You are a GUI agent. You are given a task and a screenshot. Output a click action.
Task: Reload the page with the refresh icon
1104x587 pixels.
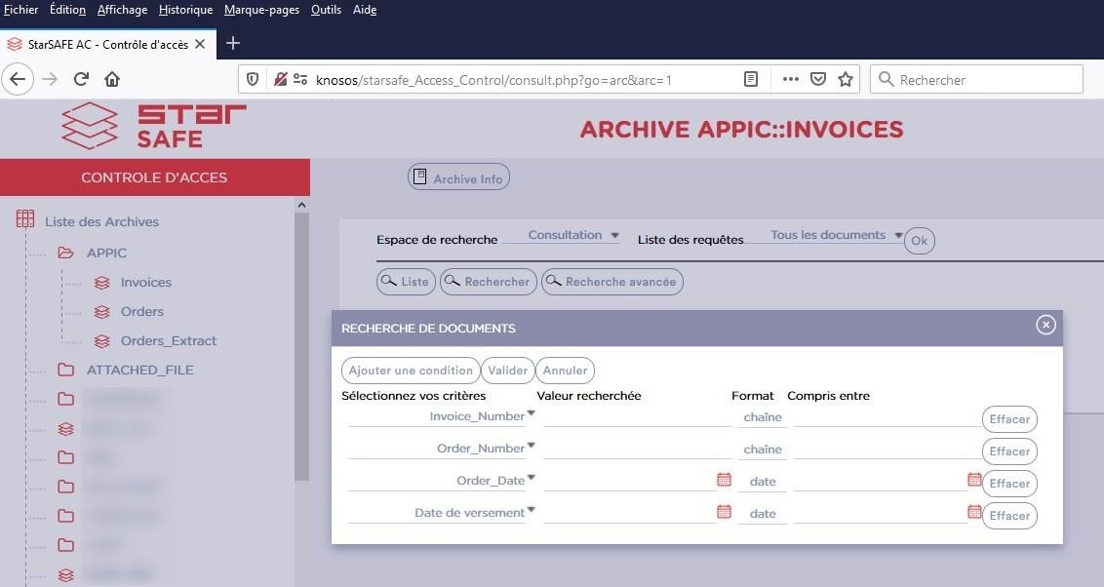[x=82, y=80]
